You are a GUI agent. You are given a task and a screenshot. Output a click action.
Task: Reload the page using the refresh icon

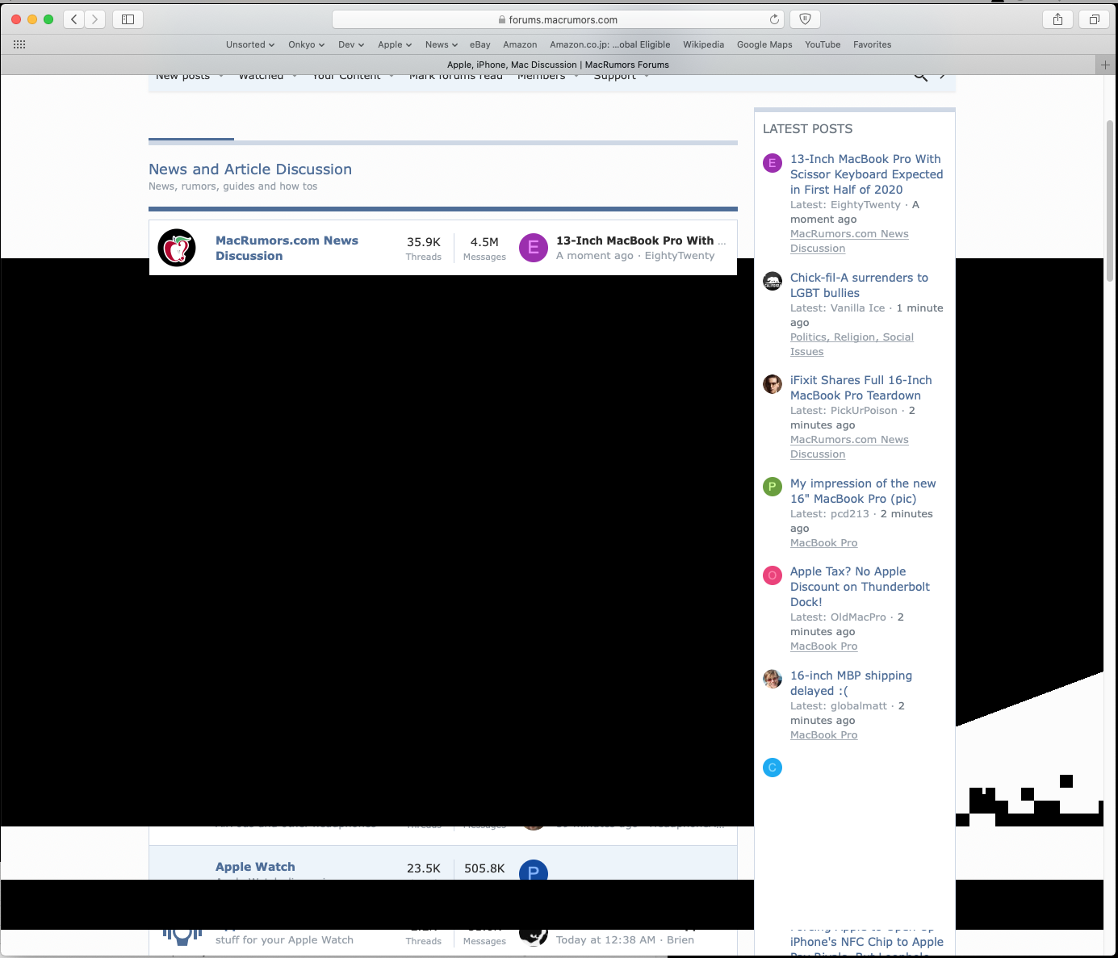pos(773,19)
